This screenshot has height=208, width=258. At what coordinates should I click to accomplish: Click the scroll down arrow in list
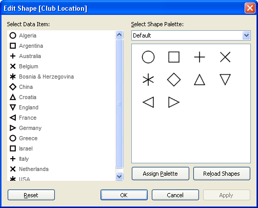[x=119, y=176]
